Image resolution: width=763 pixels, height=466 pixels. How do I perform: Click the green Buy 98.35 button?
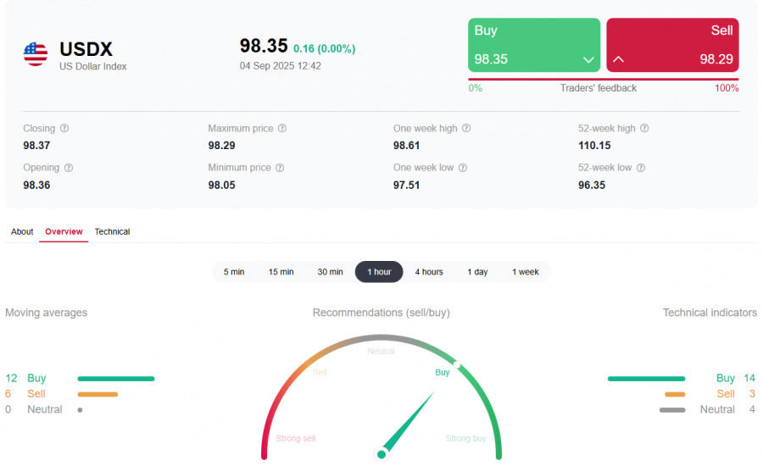point(534,45)
